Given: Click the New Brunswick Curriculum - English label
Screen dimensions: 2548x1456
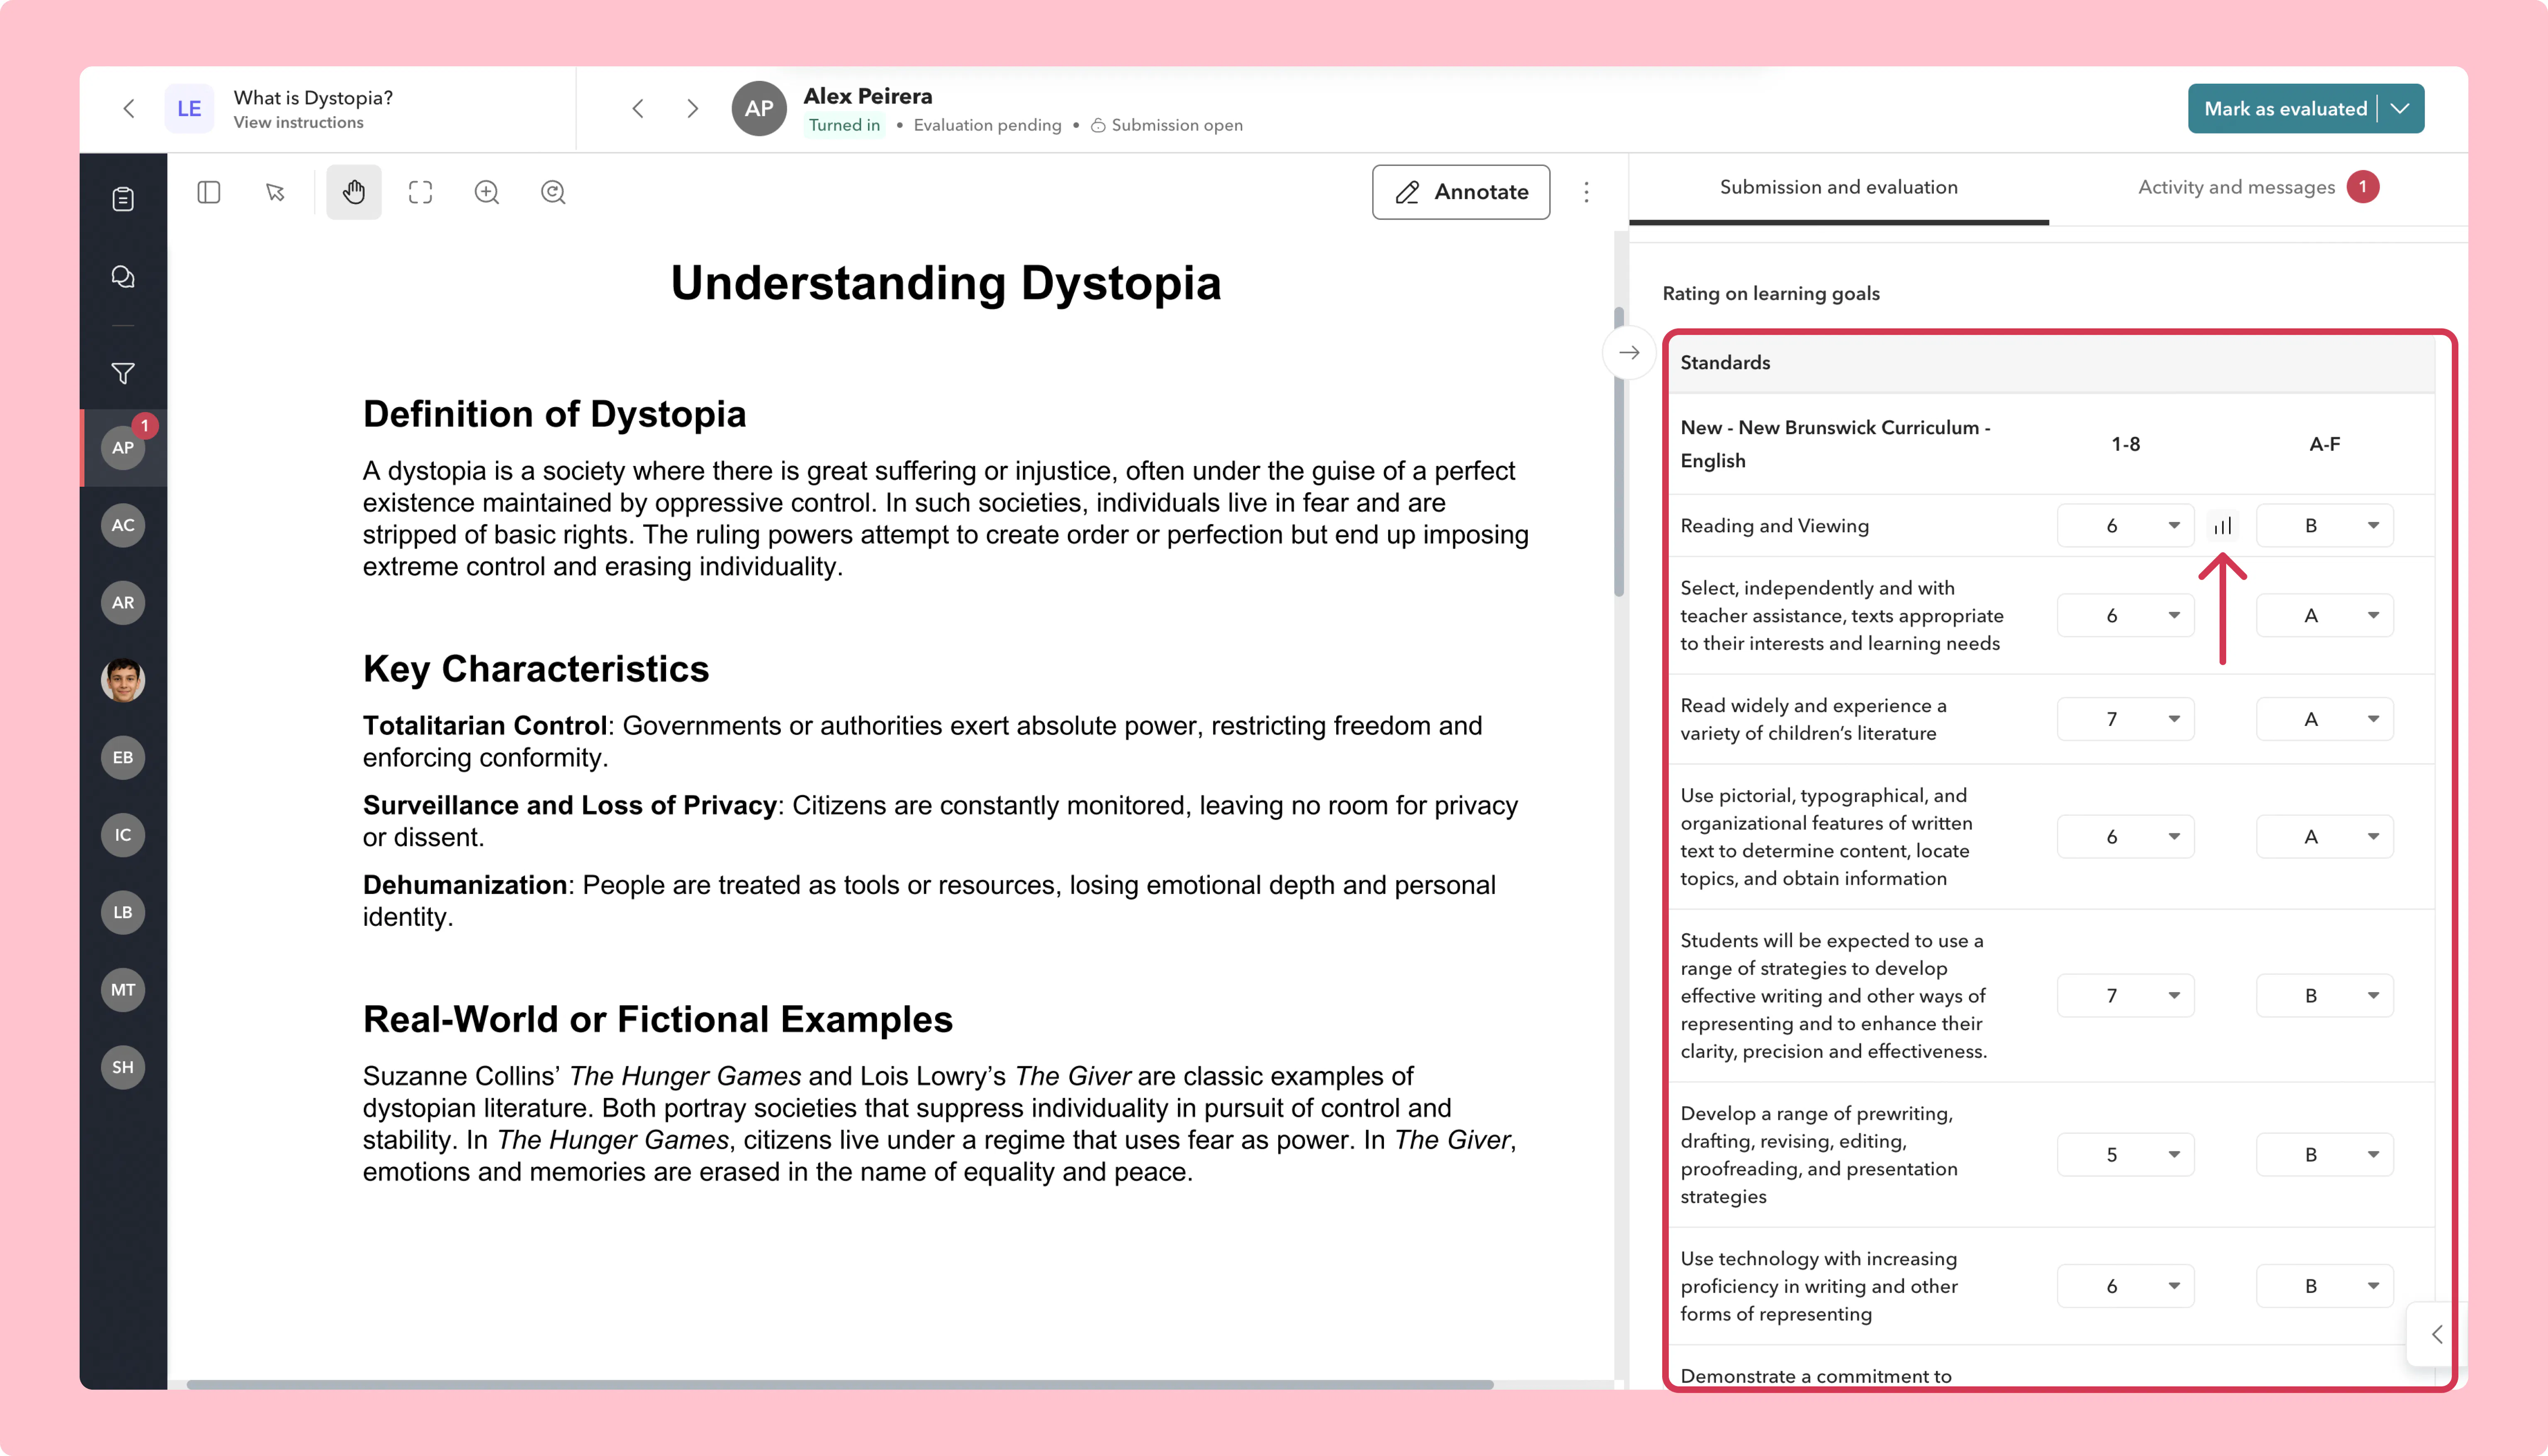Looking at the screenshot, I should [1835, 444].
